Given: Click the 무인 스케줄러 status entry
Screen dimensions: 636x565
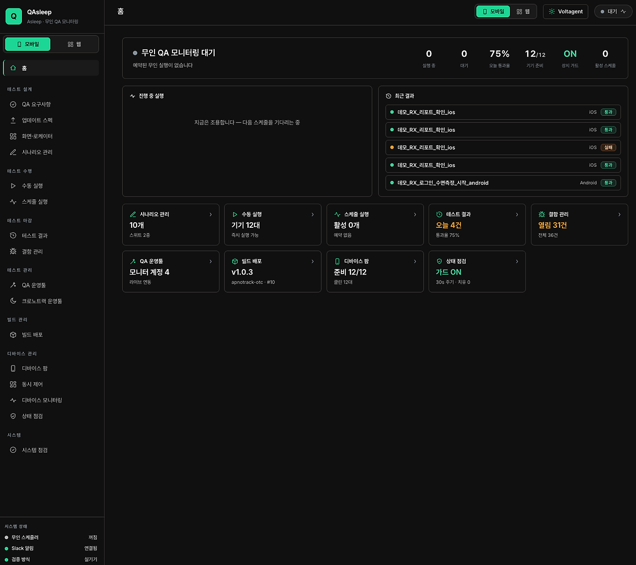Looking at the screenshot, I should (51, 538).
